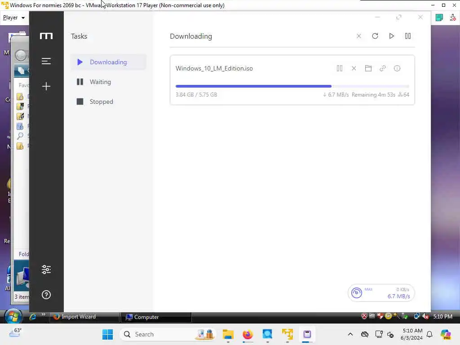Pause all tasks from the Downloading toolbar
Image resolution: width=460 pixels, height=345 pixels.
[x=408, y=36]
